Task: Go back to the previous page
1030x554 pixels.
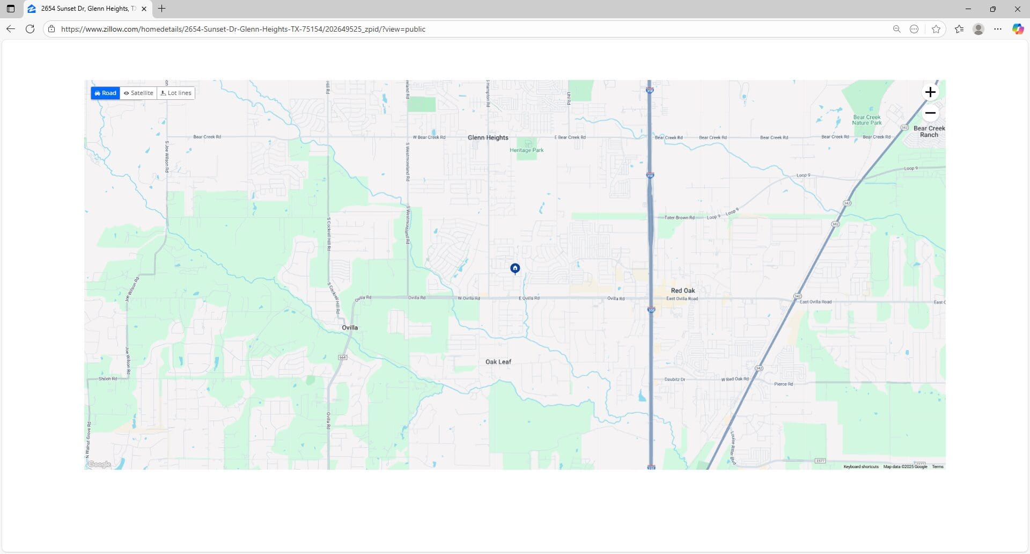Action: [11, 29]
